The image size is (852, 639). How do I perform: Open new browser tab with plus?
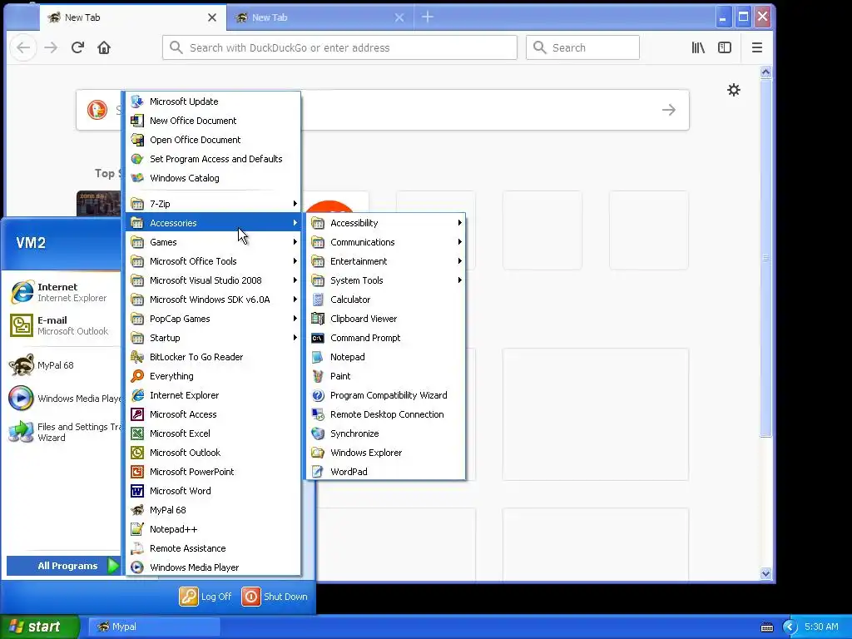tap(428, 17)
